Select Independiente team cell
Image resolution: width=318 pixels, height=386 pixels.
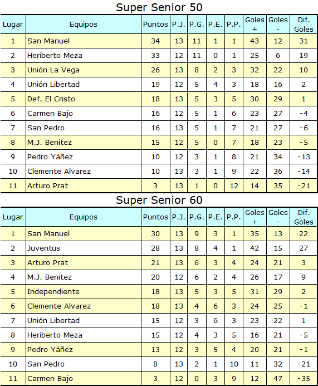[84, 292]
